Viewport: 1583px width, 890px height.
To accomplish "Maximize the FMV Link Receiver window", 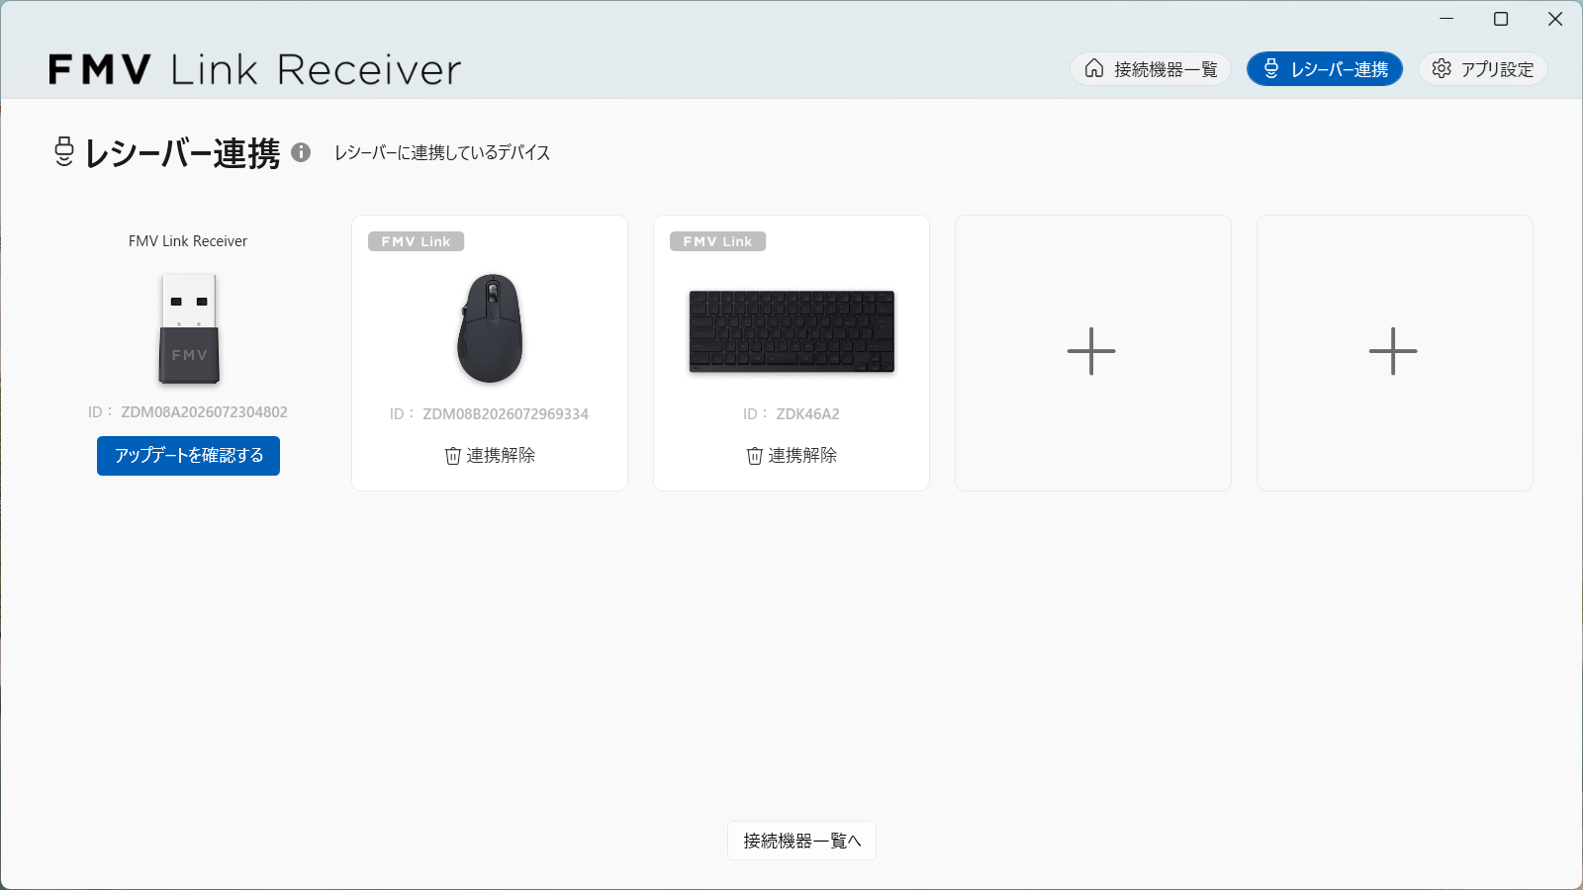I will (x=1501, y=19).
